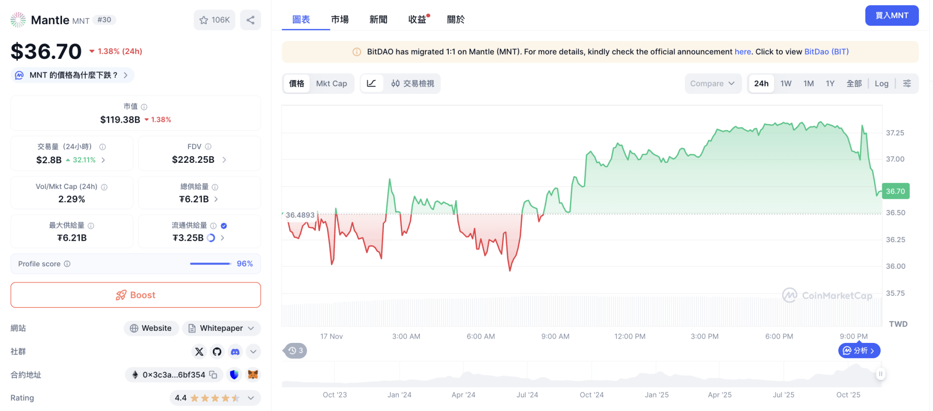The height and width of the screenshot is (411, 933).
Task: Add Mantle to watchlist star button
Action: [x=214, y=20]
